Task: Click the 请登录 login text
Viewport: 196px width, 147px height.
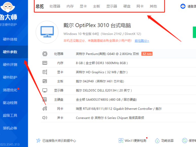Action: (x=192, y=6)
